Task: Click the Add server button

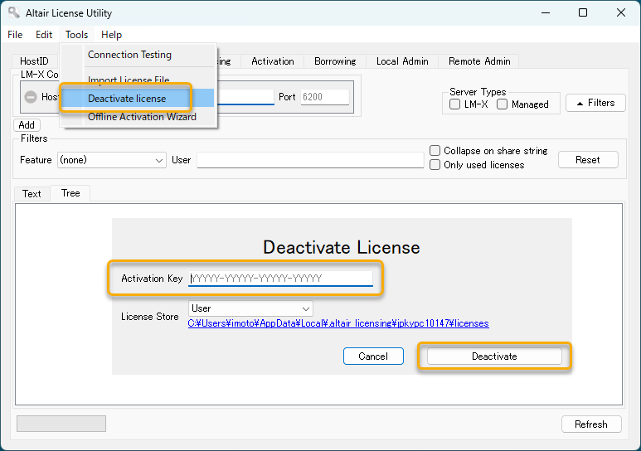Action: point(27,125)
